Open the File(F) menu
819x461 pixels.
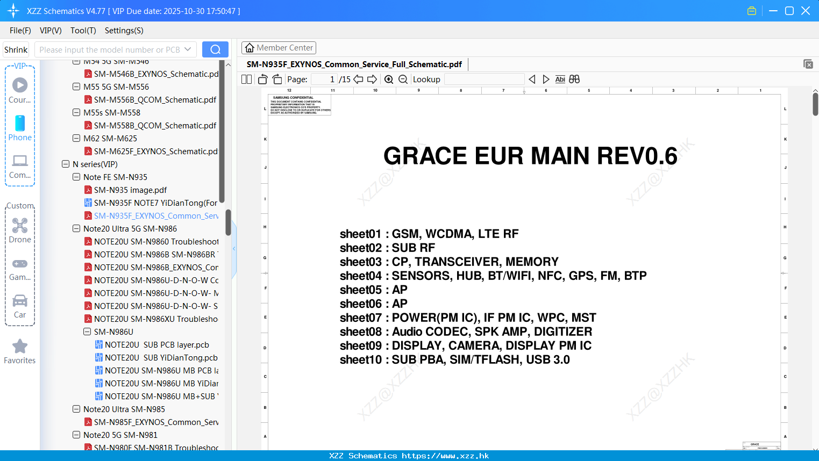click(20, 31)
